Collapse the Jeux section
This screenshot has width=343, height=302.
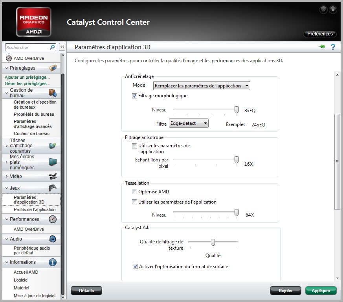pos(7,188)
